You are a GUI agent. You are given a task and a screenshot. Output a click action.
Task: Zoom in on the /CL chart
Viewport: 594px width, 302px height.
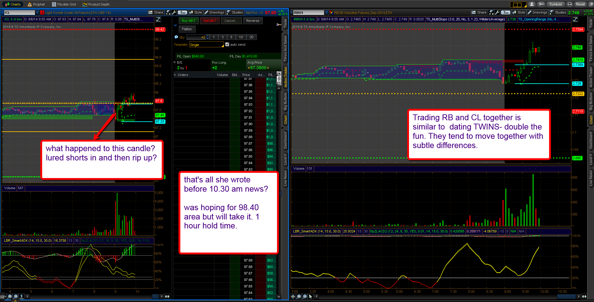[x=10, y=296]
